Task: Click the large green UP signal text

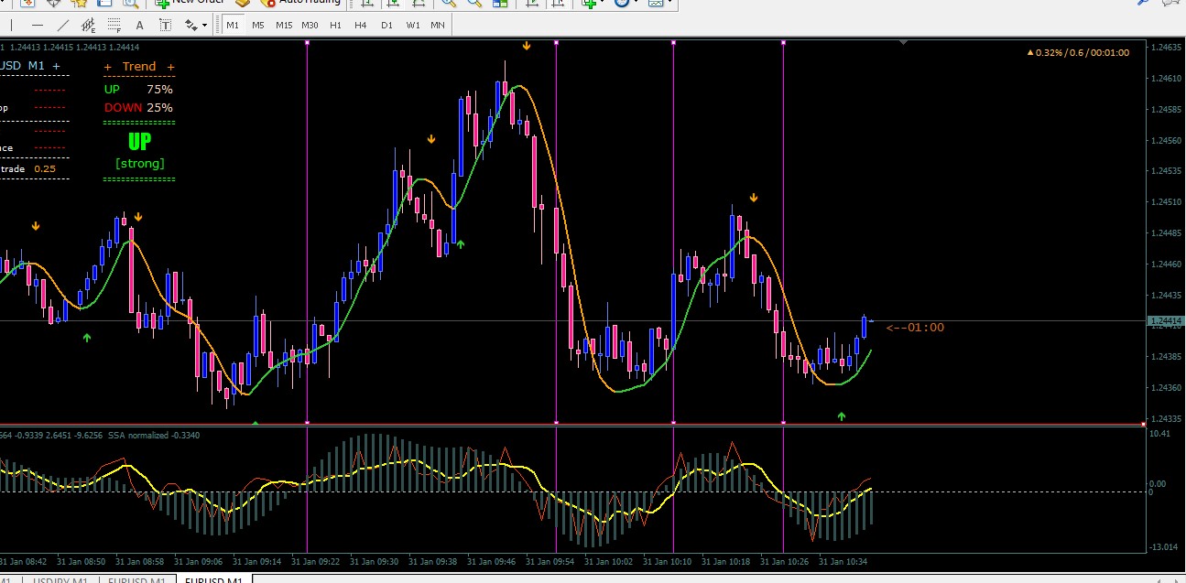Action: (139, 142)
